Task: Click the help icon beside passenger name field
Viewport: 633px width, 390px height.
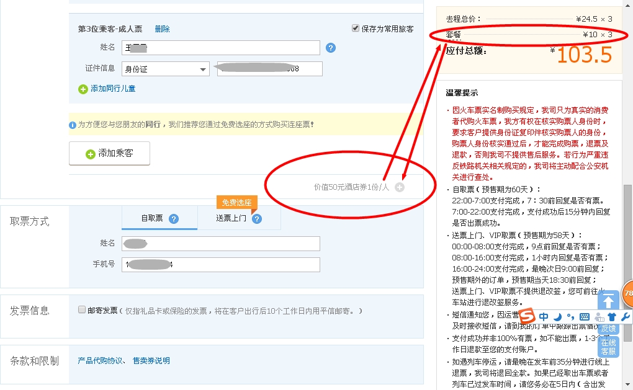Action: [331, 48]
